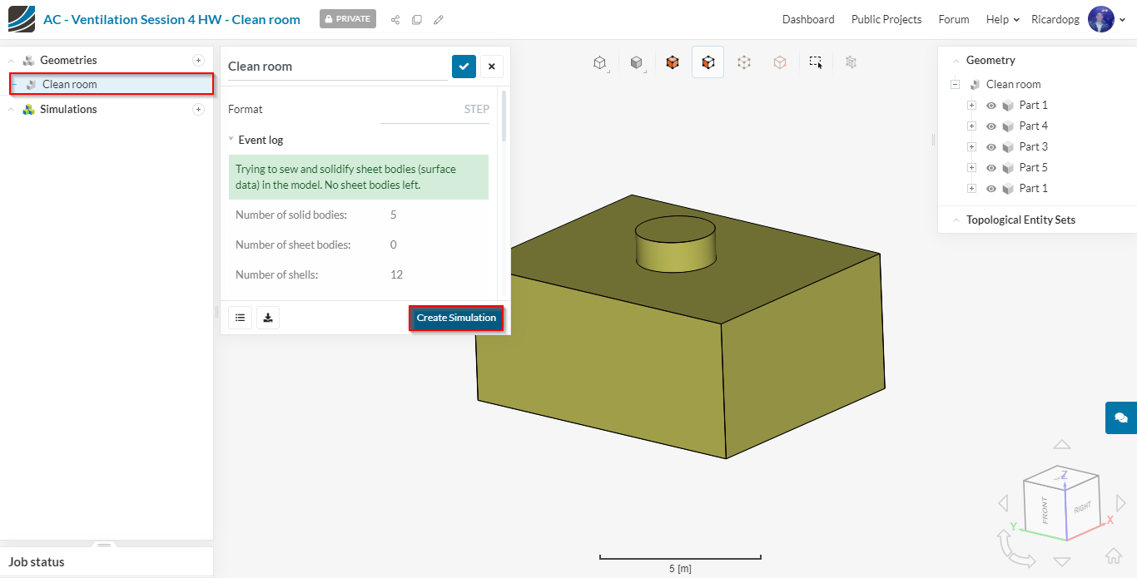
Task: Expand the Part 4 tree node
Action: pos(971,126)
